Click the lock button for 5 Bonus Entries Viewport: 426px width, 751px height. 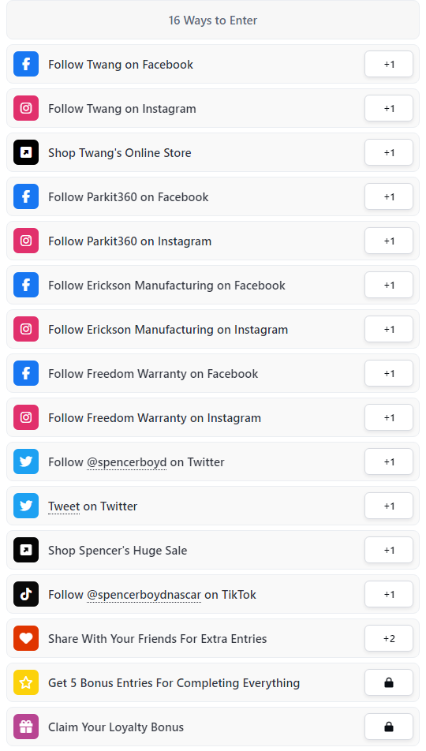click(389, 682)
